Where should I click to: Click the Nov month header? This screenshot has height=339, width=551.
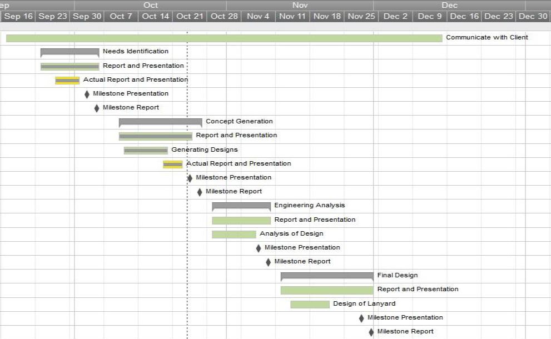tap(300, 5)
